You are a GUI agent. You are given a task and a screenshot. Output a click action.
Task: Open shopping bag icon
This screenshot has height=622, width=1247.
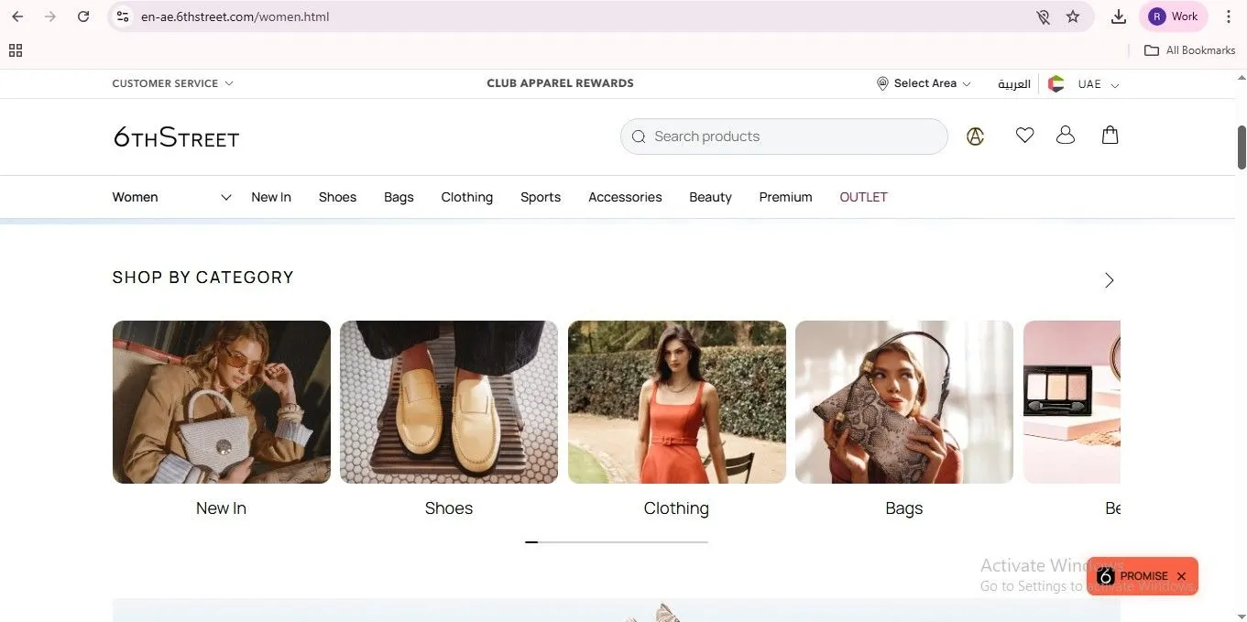point(1110,136)
